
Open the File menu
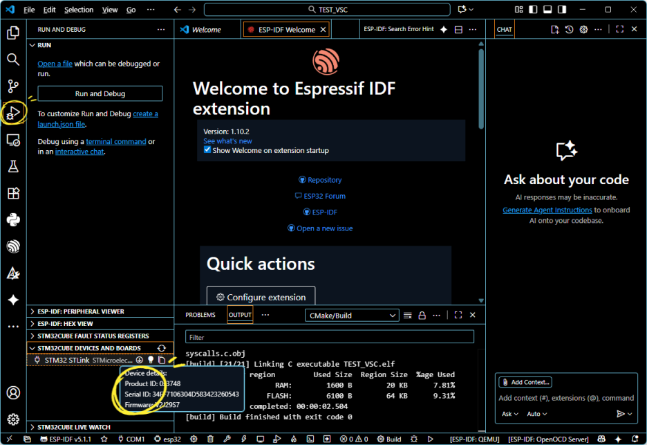point(29,10)
